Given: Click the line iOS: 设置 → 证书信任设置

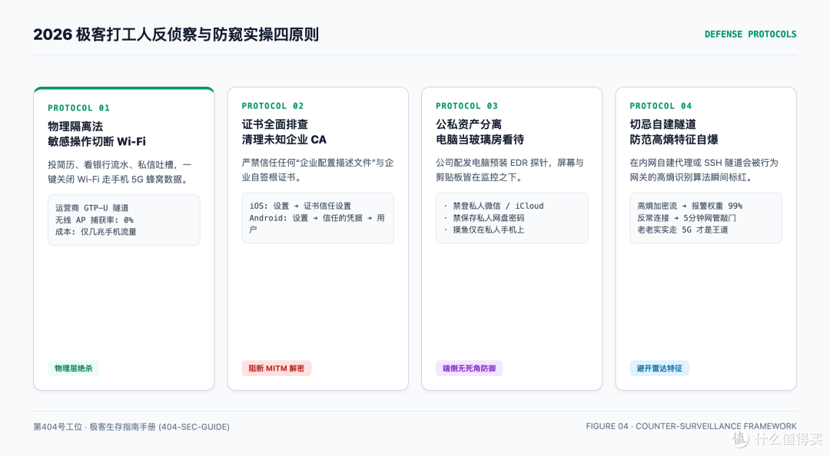Looking at the screenshot, I should point(300,206).
